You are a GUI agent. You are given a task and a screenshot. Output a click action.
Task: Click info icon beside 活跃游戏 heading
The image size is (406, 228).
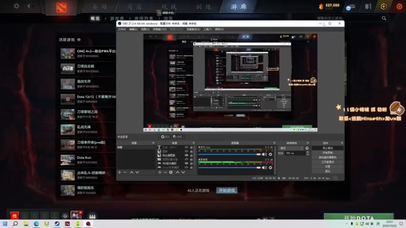pos(79,40)
